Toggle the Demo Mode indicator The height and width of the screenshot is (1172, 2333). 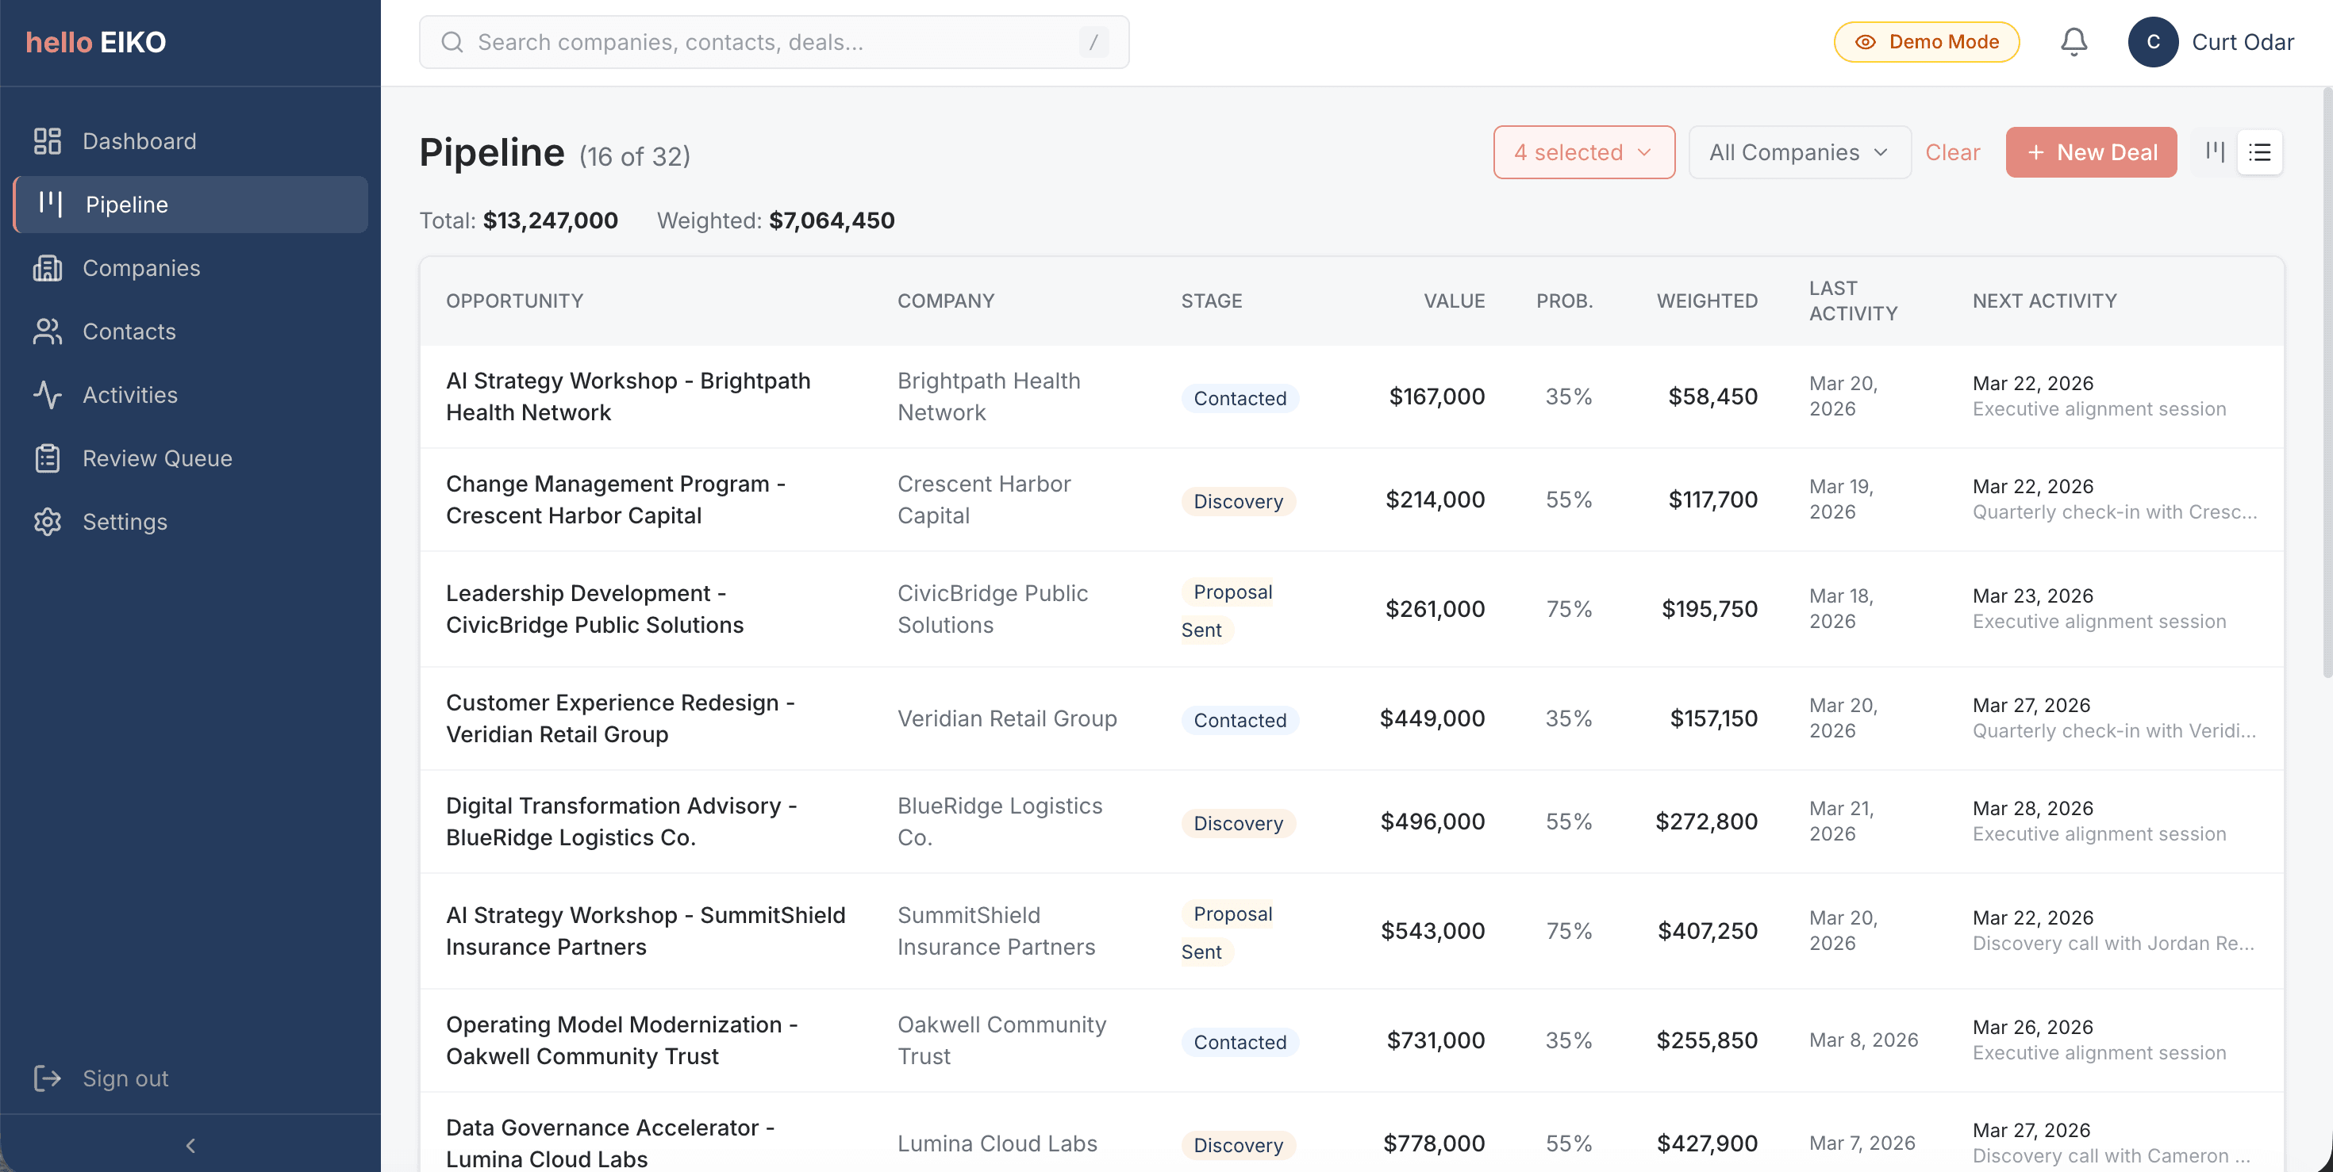click(x=1927, y=42)
